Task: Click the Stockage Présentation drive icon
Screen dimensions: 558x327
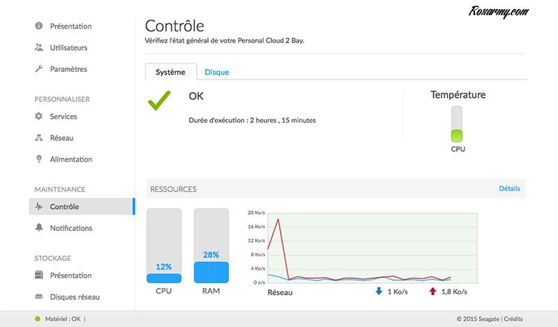Action: [39, 275]
